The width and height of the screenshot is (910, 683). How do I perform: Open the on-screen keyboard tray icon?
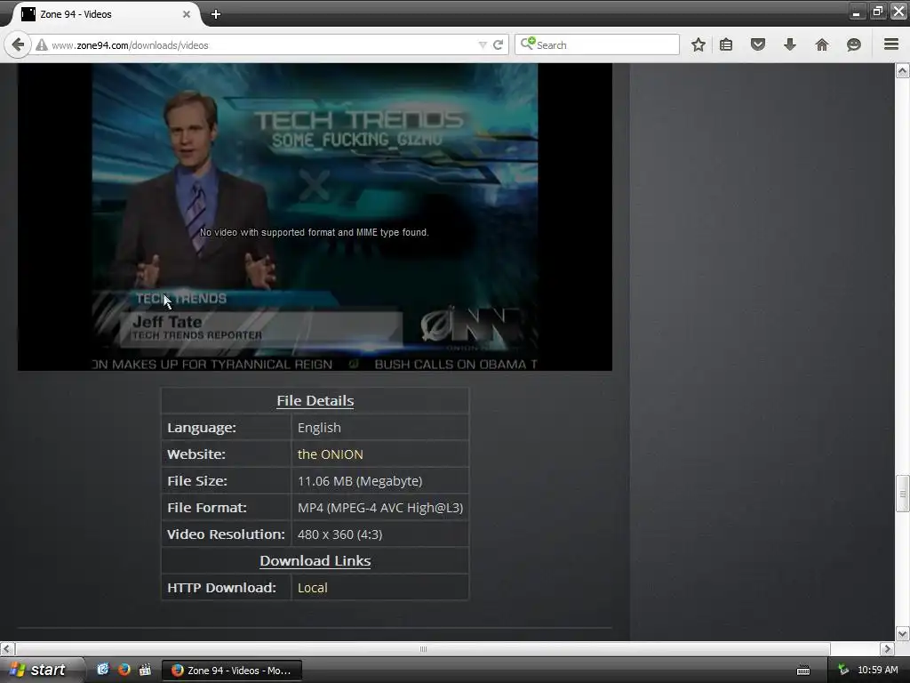pos(803,671)
